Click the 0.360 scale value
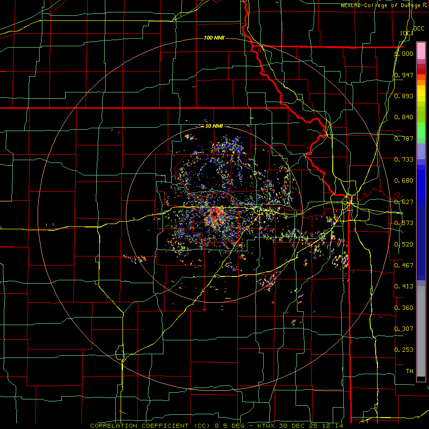 (x=404, y=308)
